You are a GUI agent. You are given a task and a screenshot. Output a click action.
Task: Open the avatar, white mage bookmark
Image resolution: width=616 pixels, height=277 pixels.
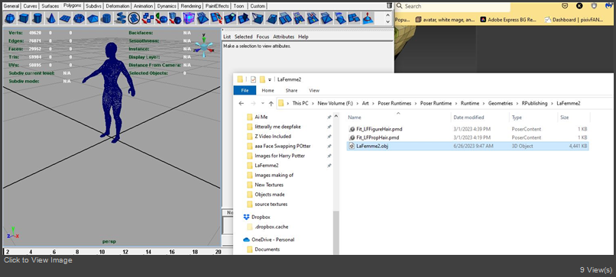point(445,20)
